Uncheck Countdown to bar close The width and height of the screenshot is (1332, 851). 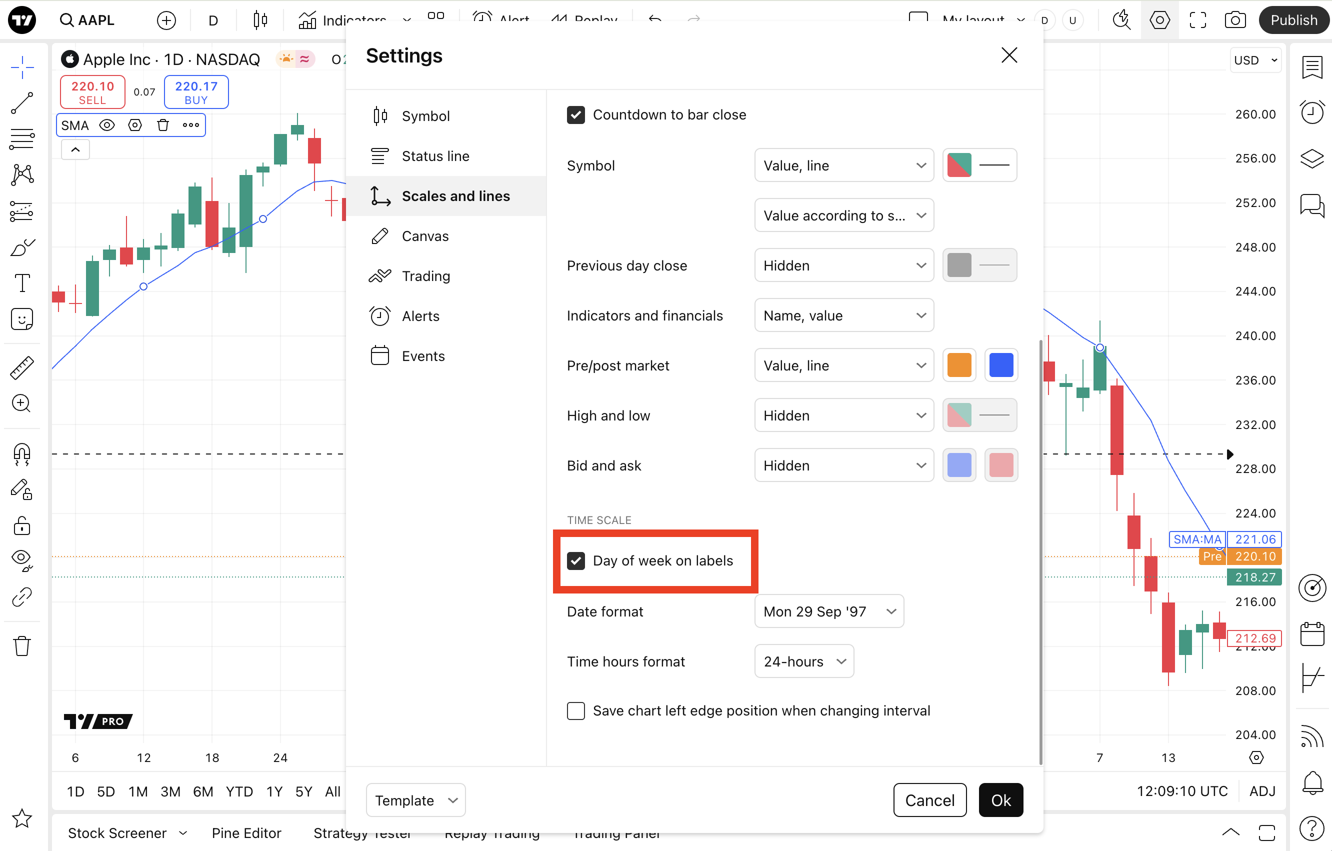tap(576, 114)
